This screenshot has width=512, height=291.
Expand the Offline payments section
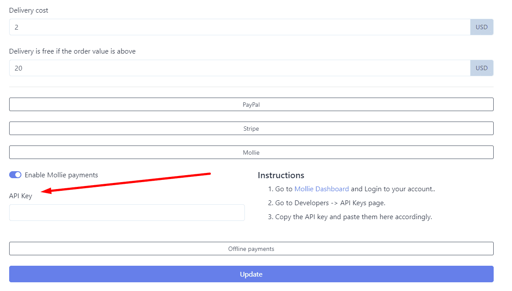point(251,249)
